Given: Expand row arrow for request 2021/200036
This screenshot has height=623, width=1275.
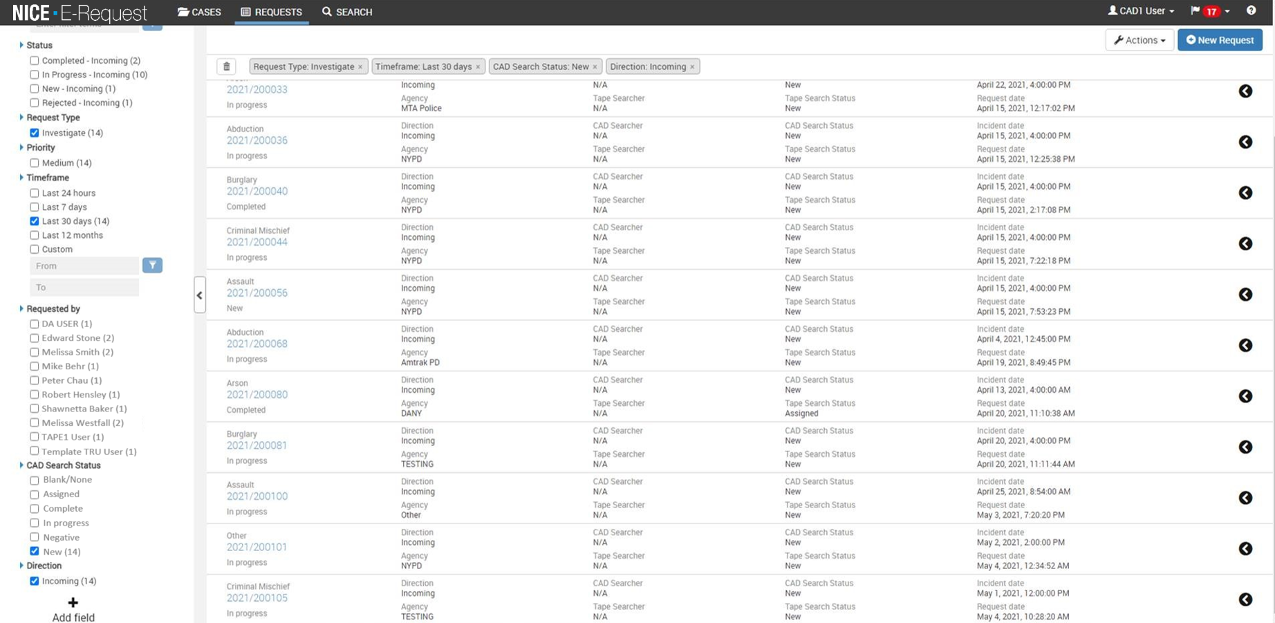Looking at the screenshot, I should click(x=1245, y=142).
